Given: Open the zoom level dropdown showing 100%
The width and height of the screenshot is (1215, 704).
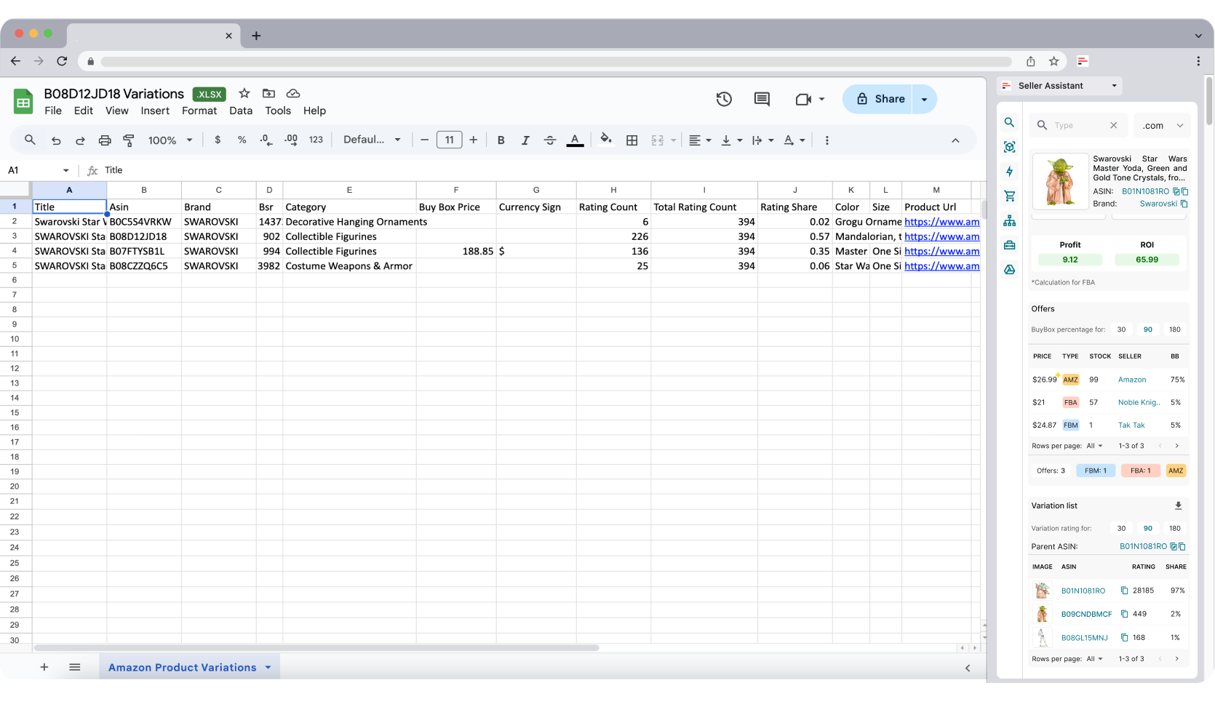Looking at the screenshot, I should click(170, 140).
